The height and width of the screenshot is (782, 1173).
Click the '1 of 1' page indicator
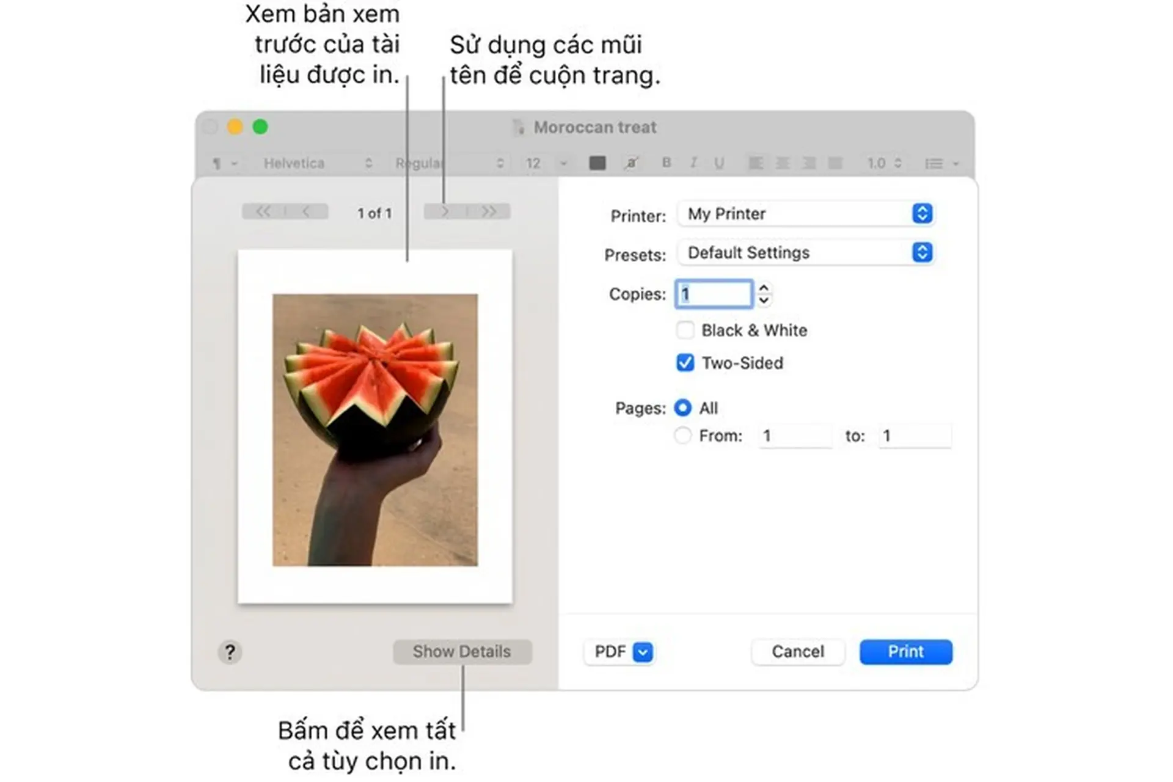pos(375,213)
